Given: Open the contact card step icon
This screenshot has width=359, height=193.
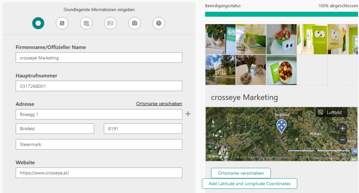Looking at the screenshot, I should (110, 23).
